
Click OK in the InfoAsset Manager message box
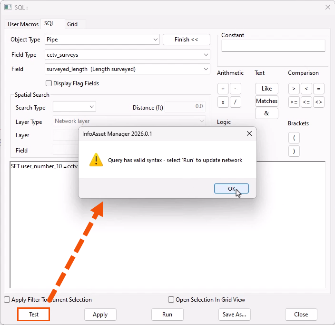[231, 189]
